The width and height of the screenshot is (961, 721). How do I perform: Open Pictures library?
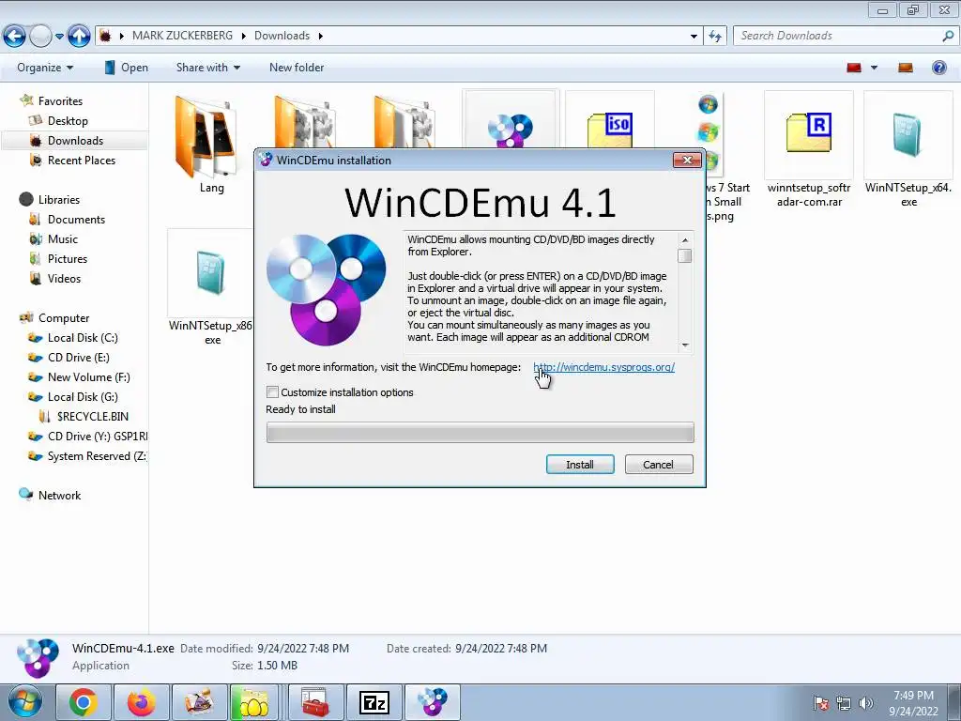pyautogui.click(x=68, y=259)
